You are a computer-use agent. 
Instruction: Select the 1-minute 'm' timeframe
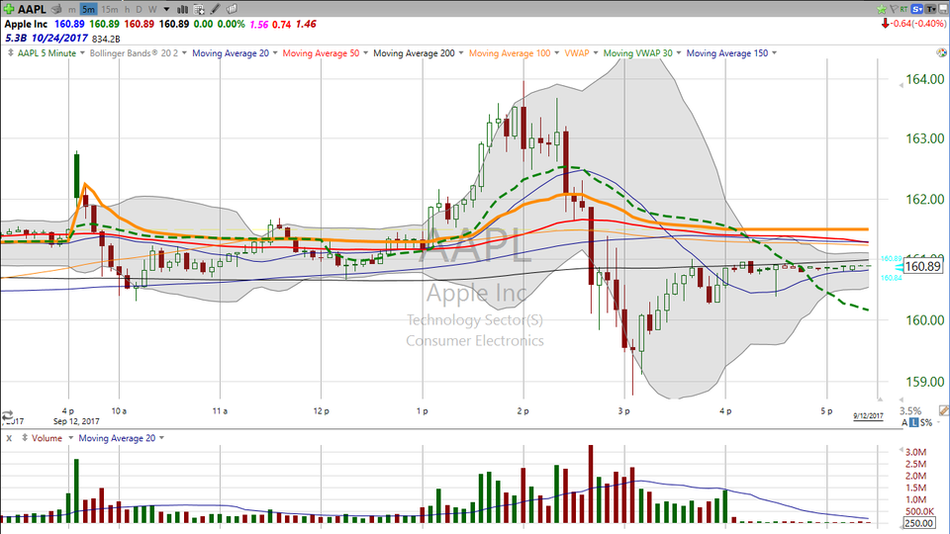pos(72,9)
